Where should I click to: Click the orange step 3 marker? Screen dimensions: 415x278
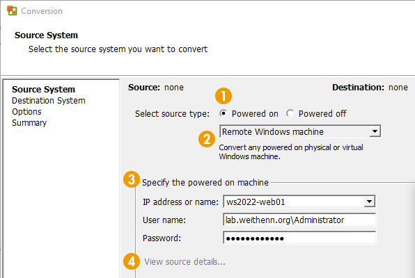coord(132,179)
